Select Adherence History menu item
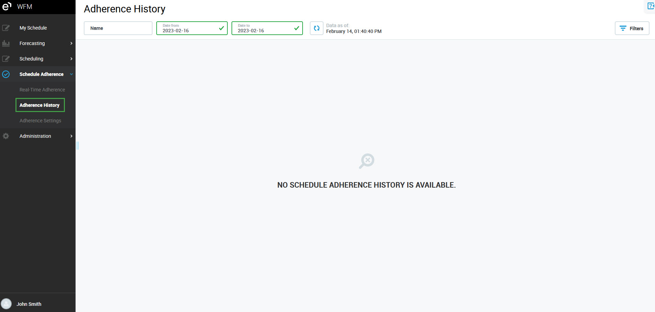This screenshot has width=655, height=312. coord(39,105)
